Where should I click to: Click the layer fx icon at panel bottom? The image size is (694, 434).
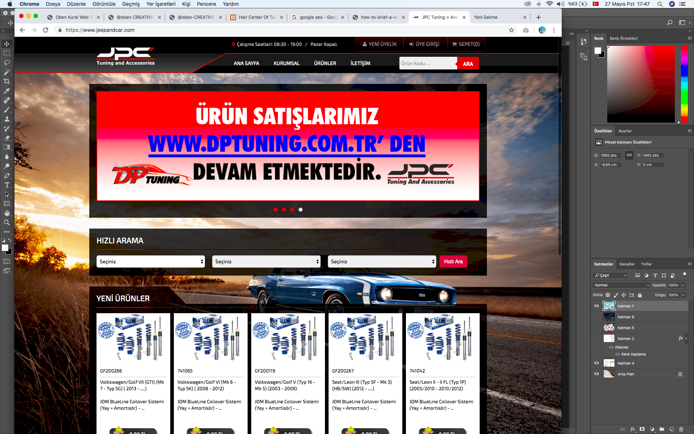[x=633, y=429]
